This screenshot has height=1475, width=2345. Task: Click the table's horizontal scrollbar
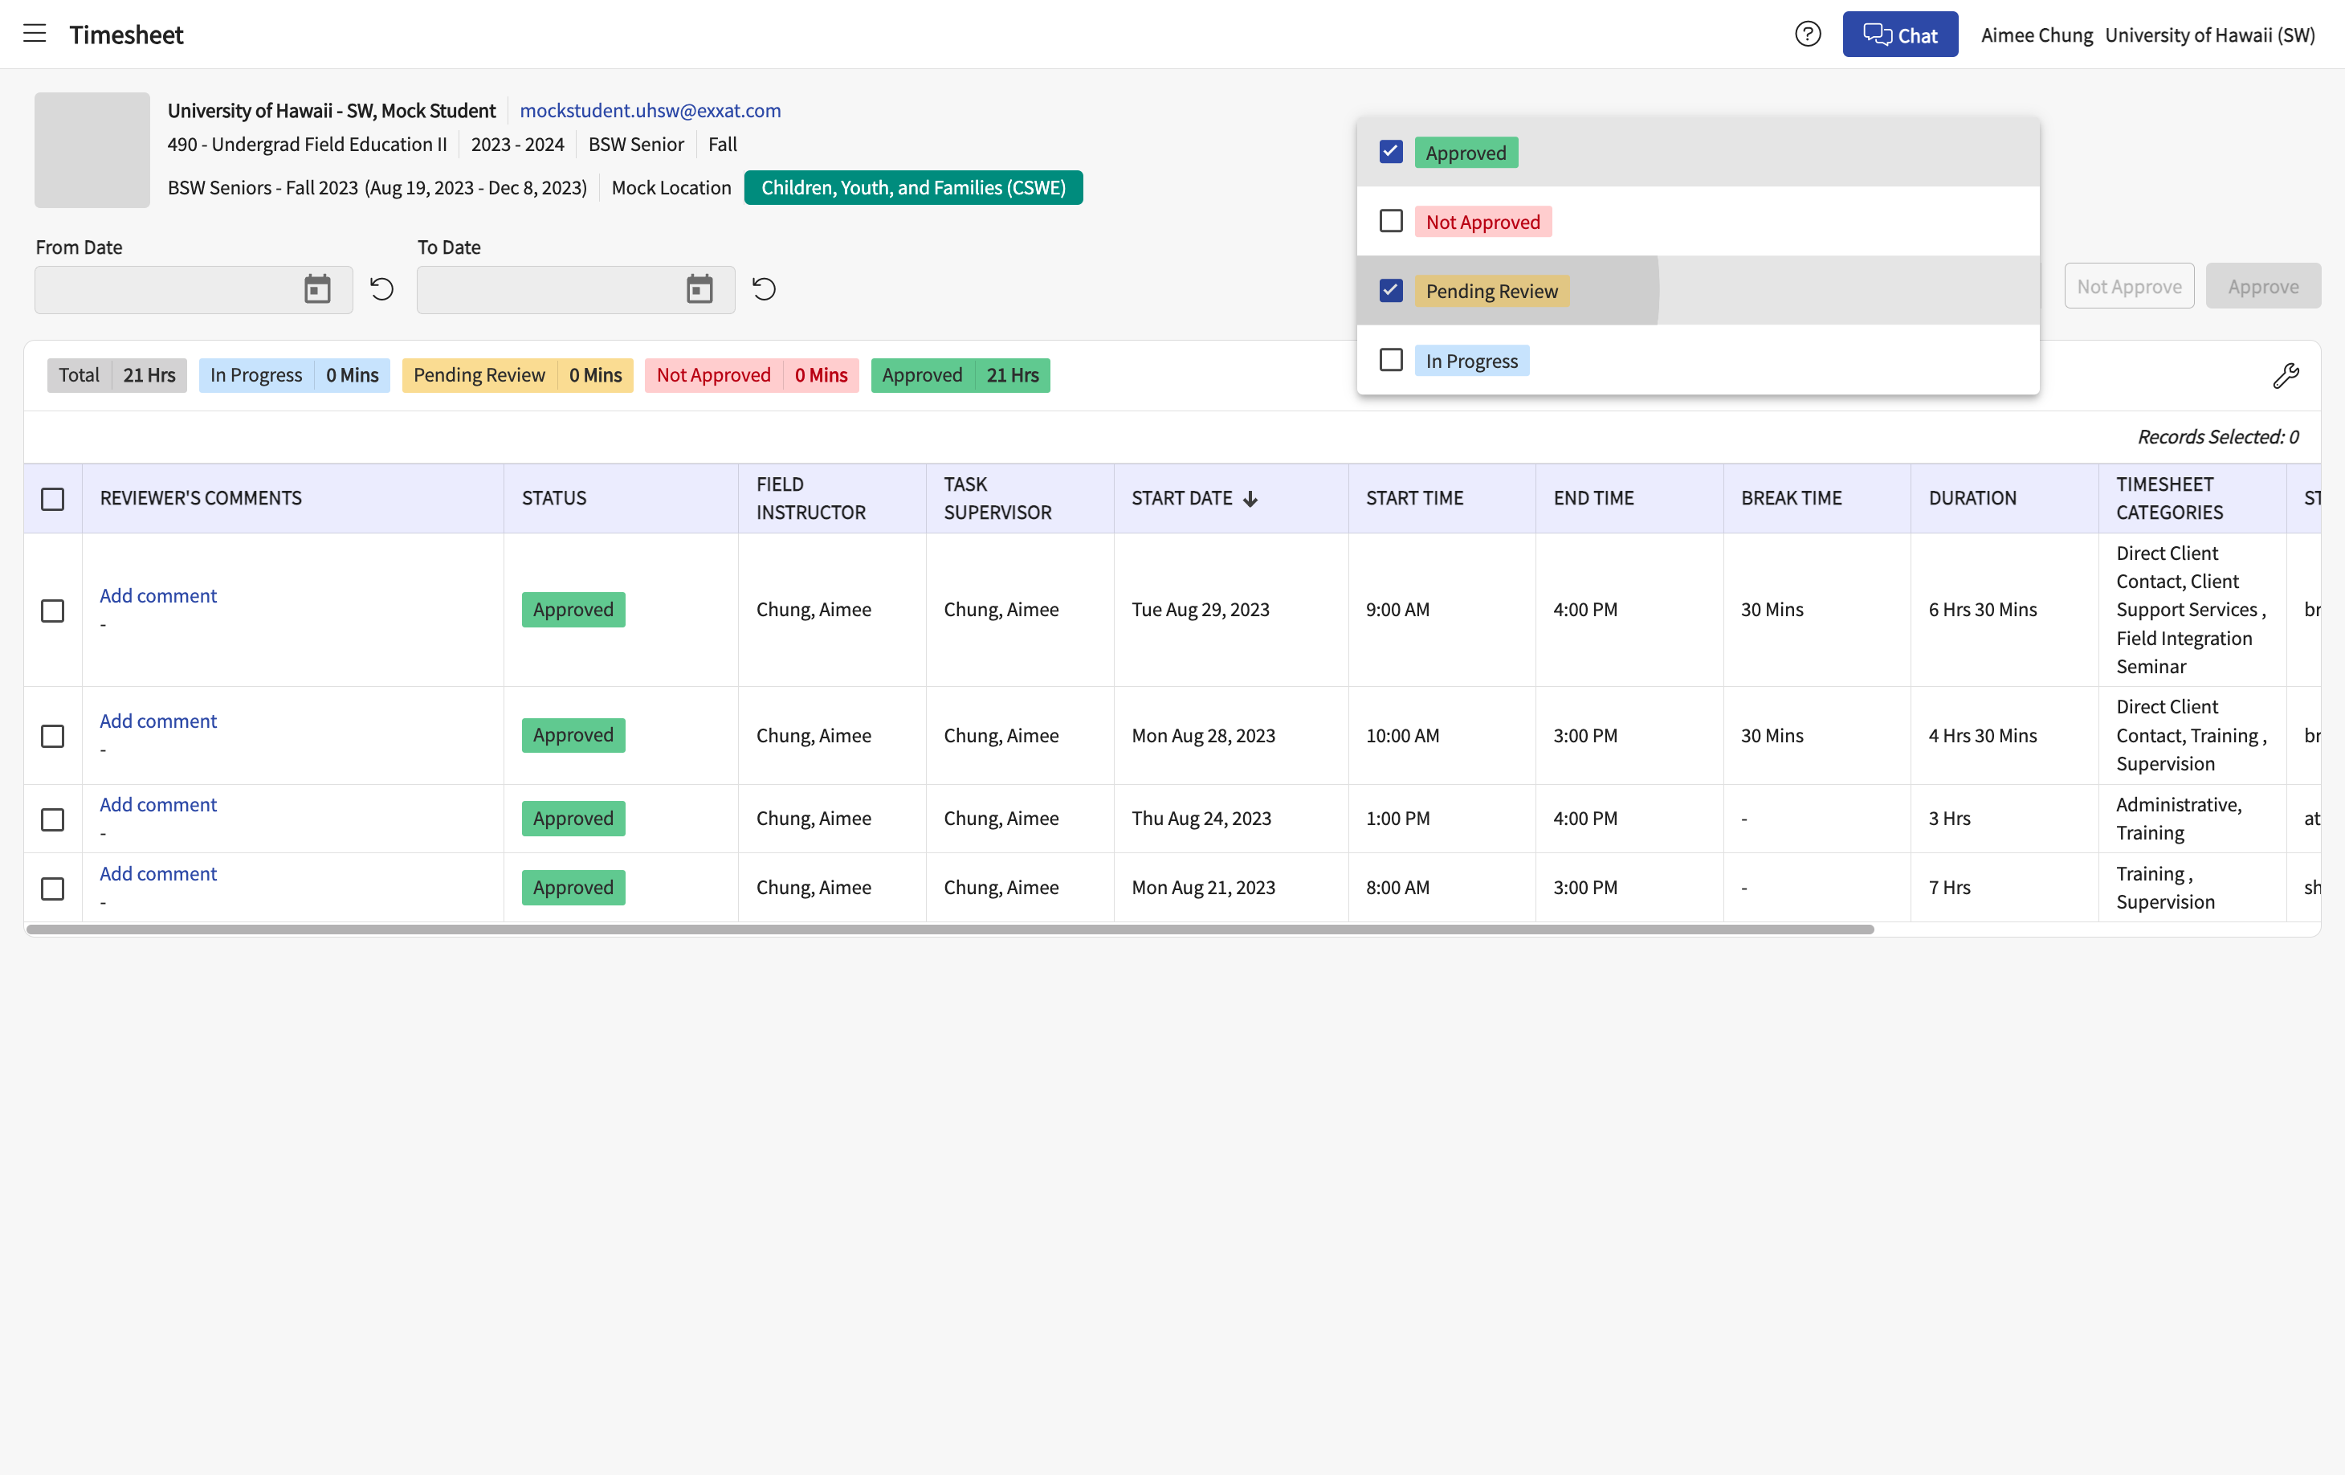click(x=949, y=930)
